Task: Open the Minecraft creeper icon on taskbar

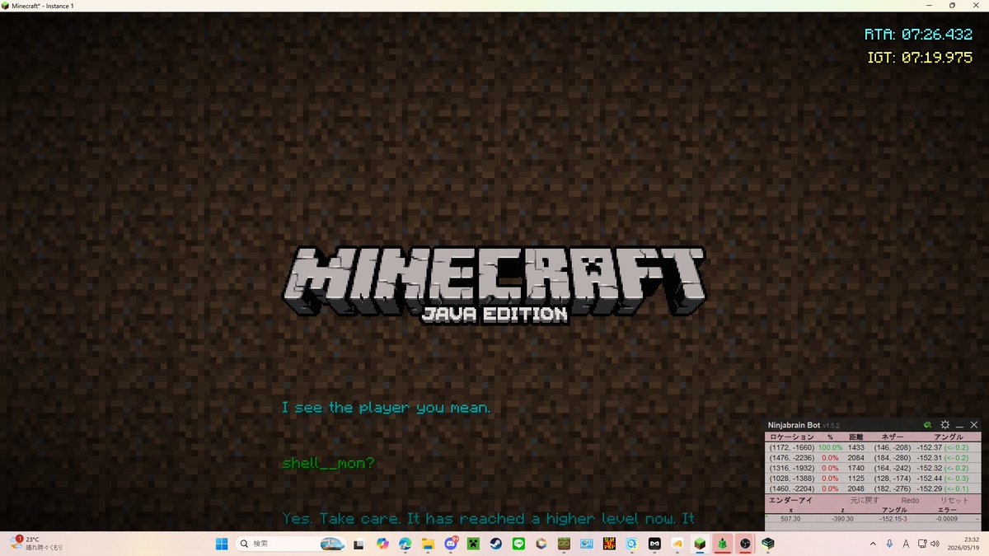Action: point(473,544)
